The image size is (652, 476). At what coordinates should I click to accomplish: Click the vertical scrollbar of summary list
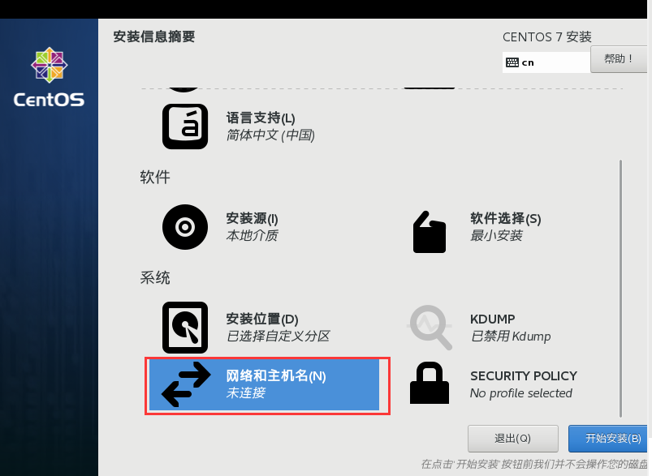620,288
